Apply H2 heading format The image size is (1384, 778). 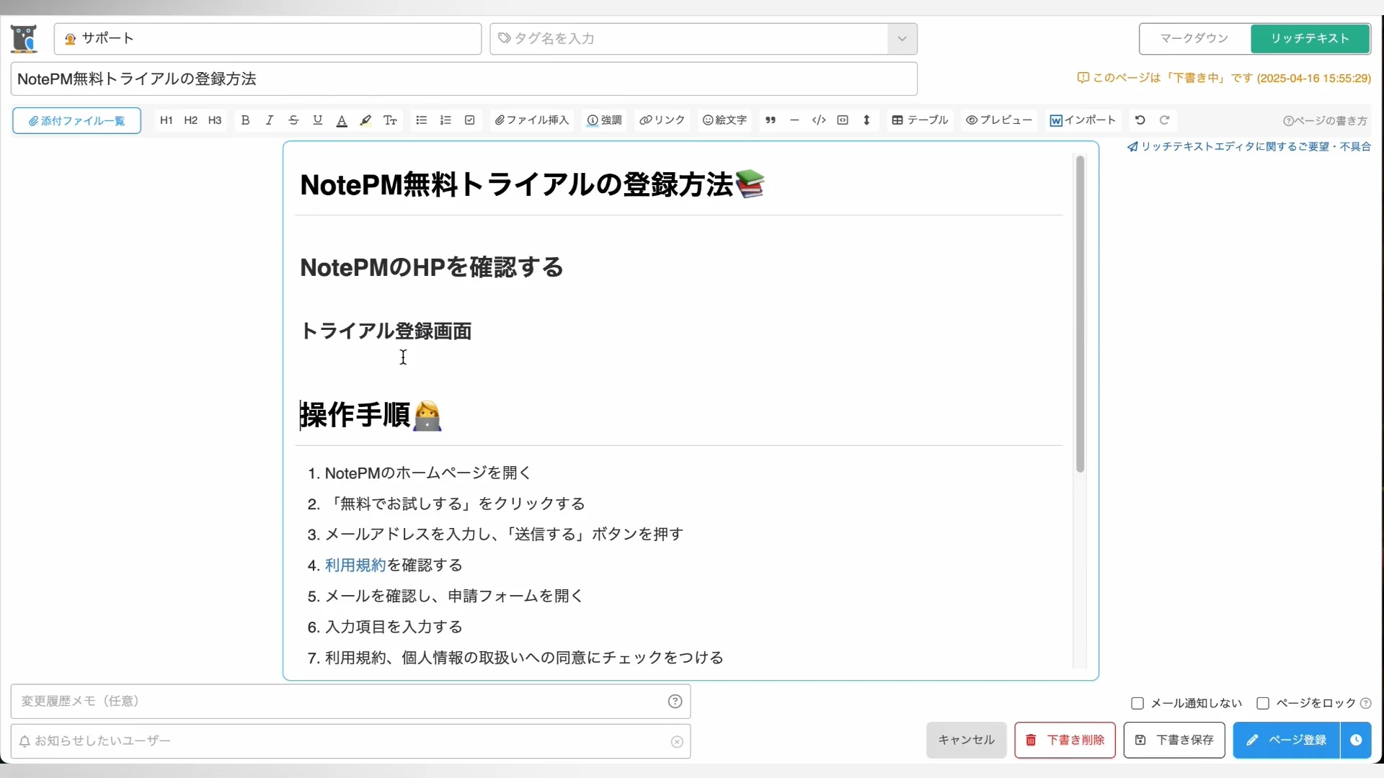click(191, 120)
